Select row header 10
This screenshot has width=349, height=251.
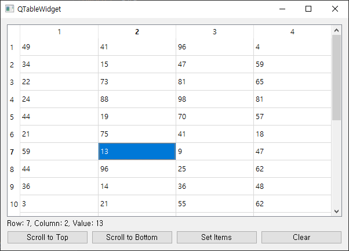click(x=14, y=204)
